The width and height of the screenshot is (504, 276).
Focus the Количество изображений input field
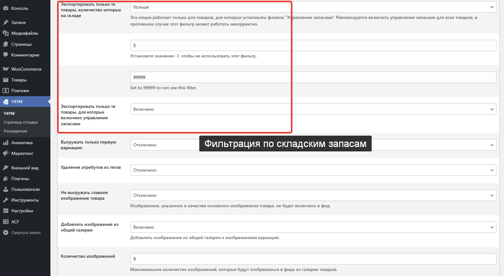313,259
